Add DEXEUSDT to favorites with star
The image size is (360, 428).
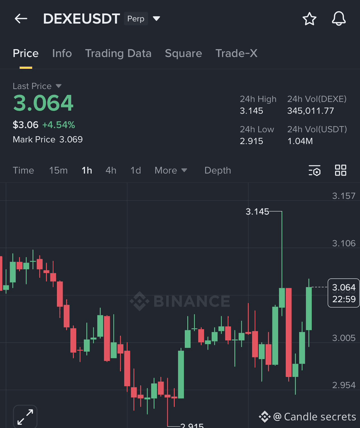(x=309, y=19)
